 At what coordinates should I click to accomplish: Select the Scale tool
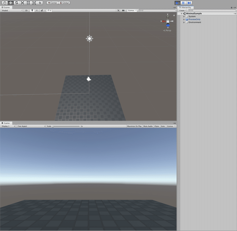pyautogui.click(x=23, y=3)
